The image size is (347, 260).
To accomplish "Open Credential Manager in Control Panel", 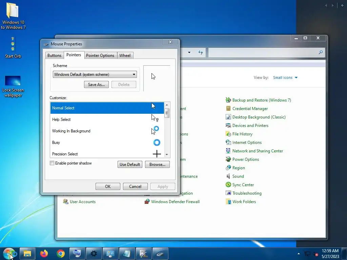I will tap(250, 109).
